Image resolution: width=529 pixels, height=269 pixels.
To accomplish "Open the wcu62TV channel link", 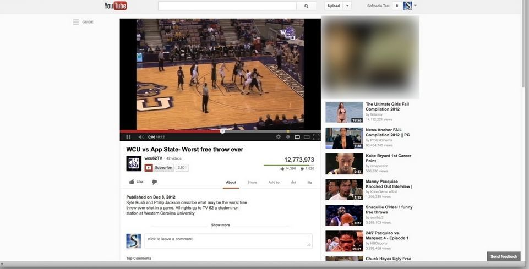I will 153,158.
